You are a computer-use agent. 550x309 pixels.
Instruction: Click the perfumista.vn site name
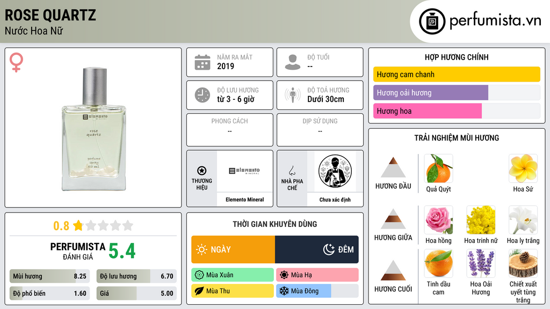(495, 21)
